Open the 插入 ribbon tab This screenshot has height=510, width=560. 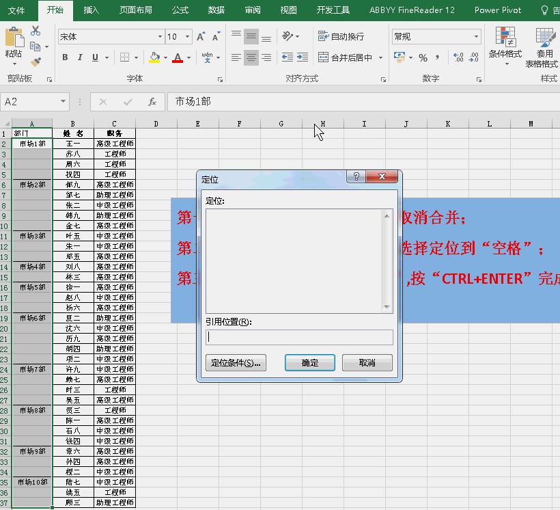click(91, 10)
